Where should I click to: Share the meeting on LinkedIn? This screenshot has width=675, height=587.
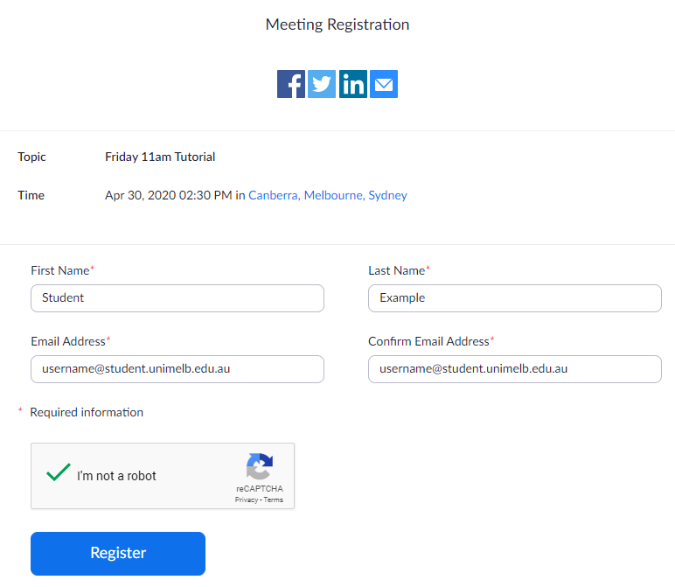tap(353, 84)
